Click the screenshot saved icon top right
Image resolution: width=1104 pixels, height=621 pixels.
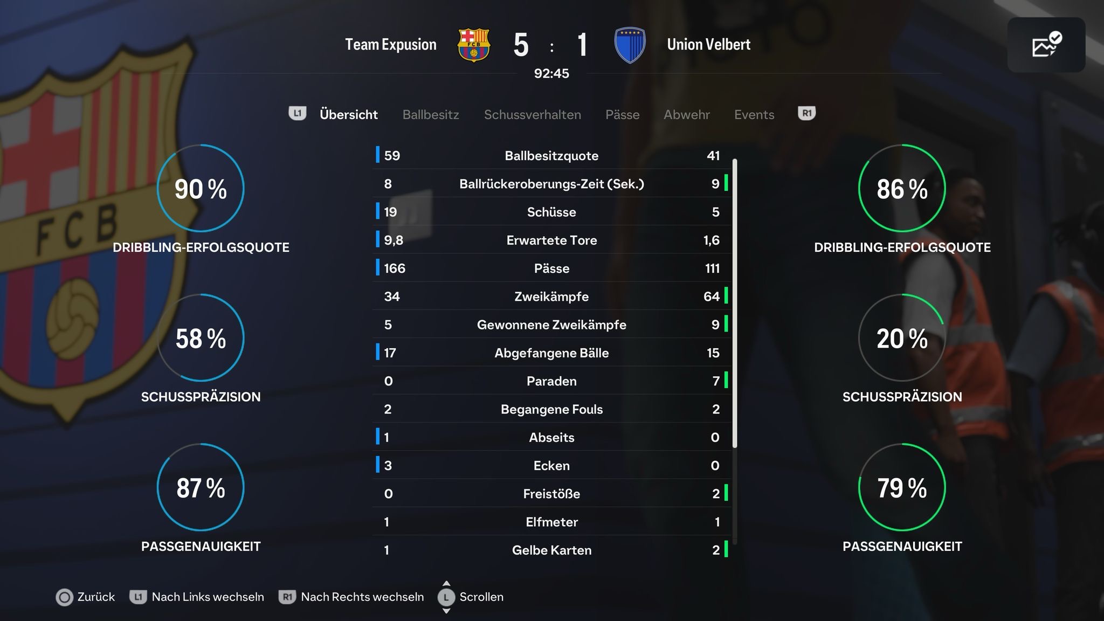pos(1046,45)
